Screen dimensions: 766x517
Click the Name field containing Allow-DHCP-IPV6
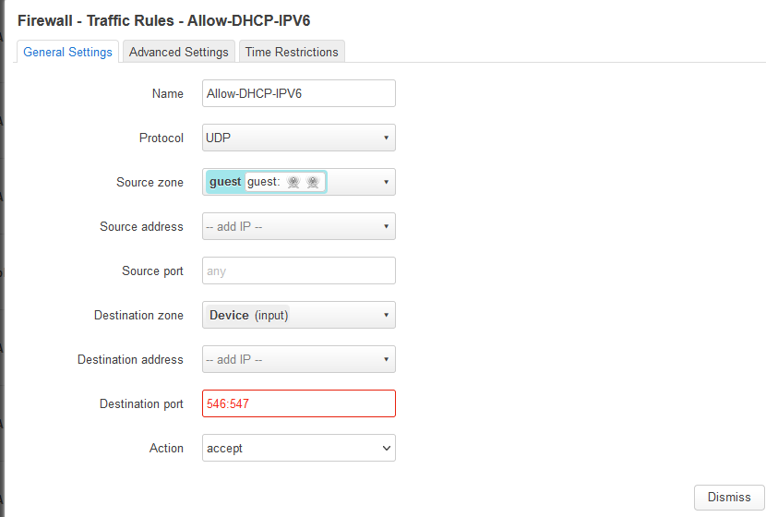[298, 93]
